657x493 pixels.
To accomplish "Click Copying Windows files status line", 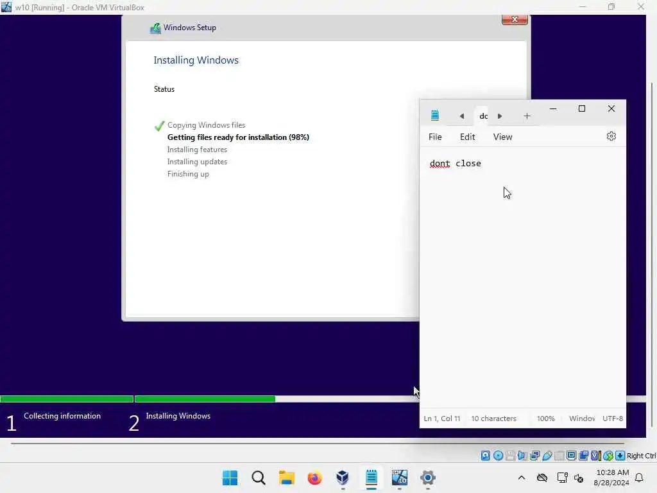I will (x=206, y=125).
